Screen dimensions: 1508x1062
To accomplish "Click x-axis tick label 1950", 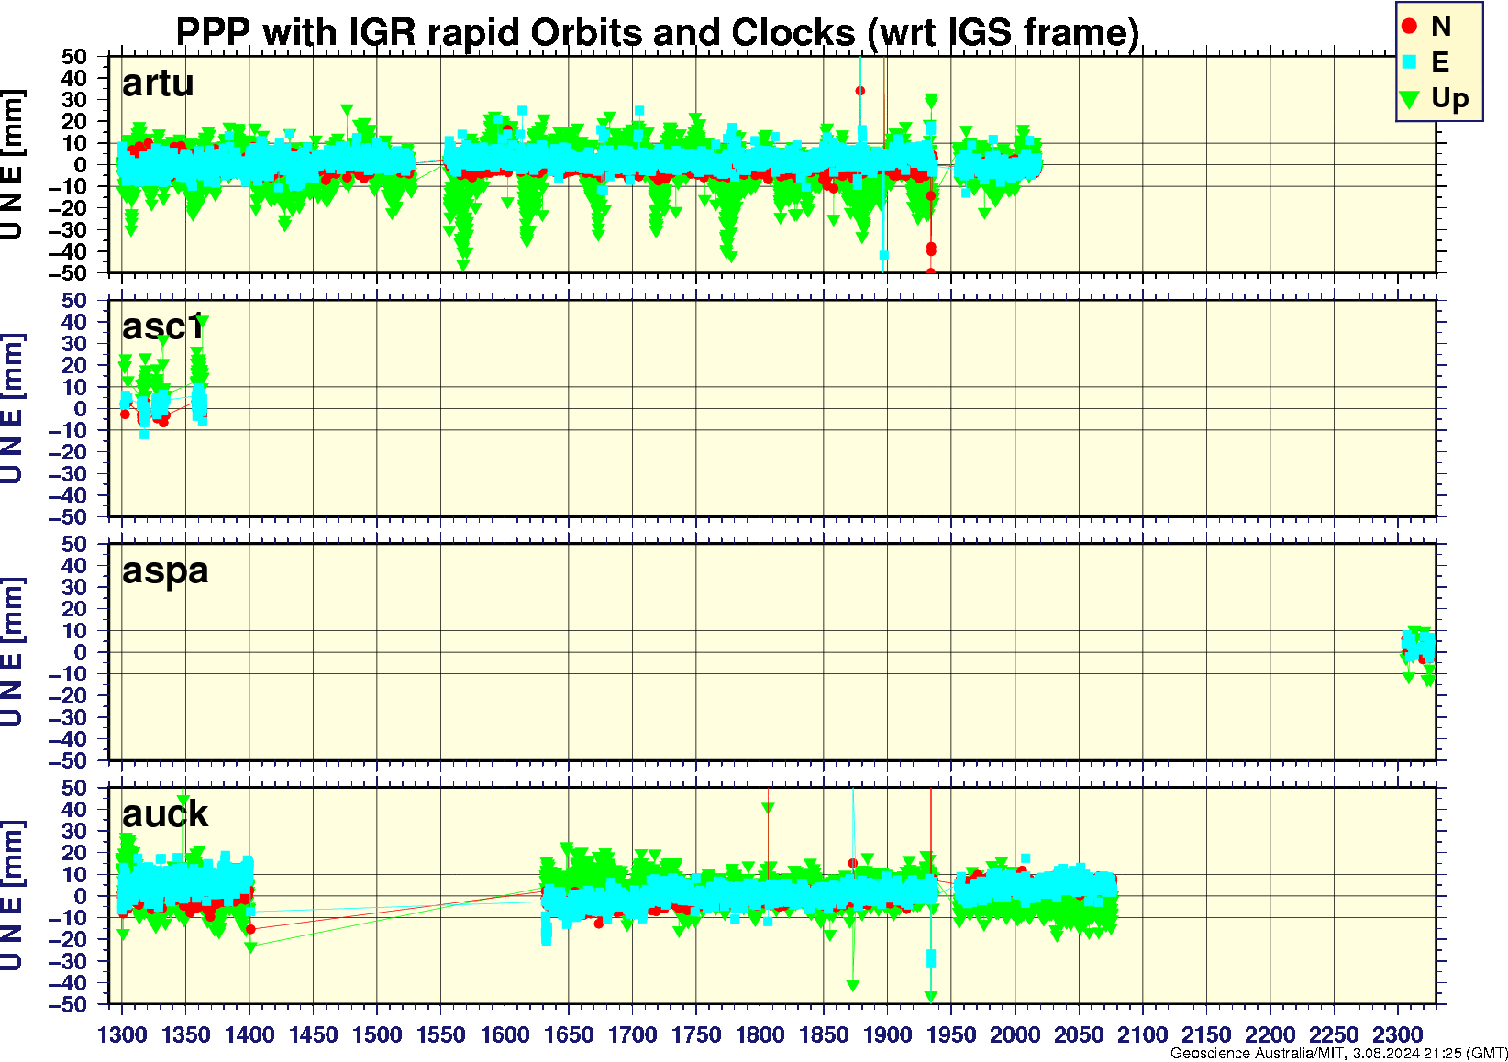I will [x=951, y=1034].
